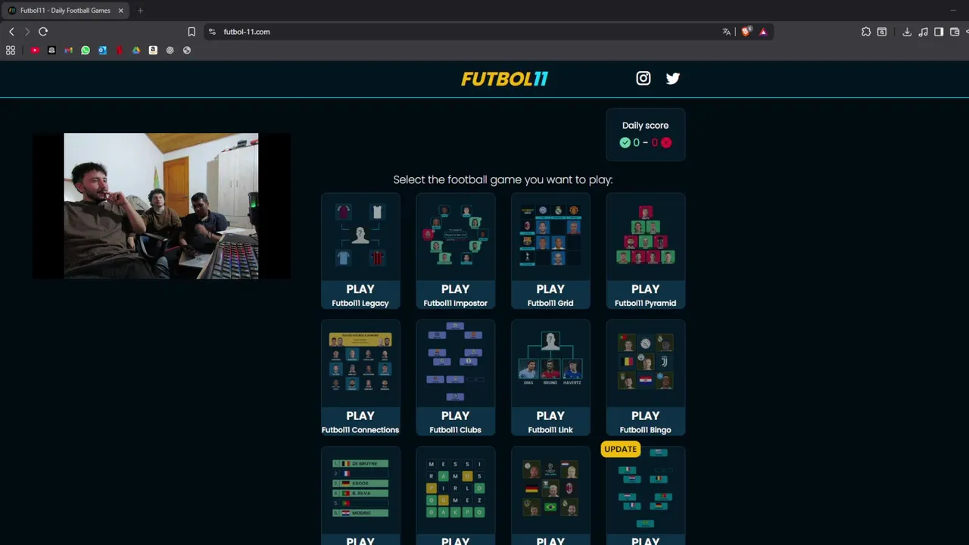Go forward with the browser arrow
Viewport: 969px width, 545px height.
(x=27, y=32)
